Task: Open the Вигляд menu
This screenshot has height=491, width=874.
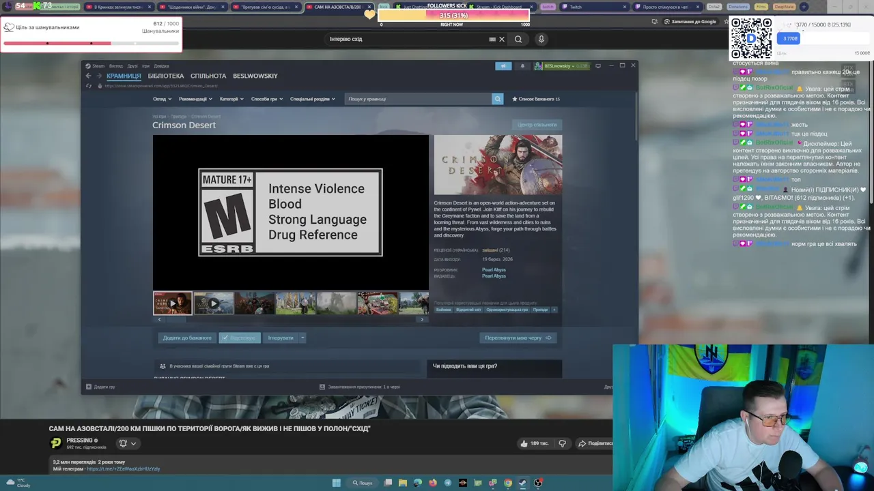Action: [116, 66]
